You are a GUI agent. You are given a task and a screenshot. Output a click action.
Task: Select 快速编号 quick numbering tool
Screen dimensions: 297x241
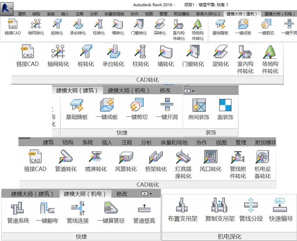click(x=281, y=210)
